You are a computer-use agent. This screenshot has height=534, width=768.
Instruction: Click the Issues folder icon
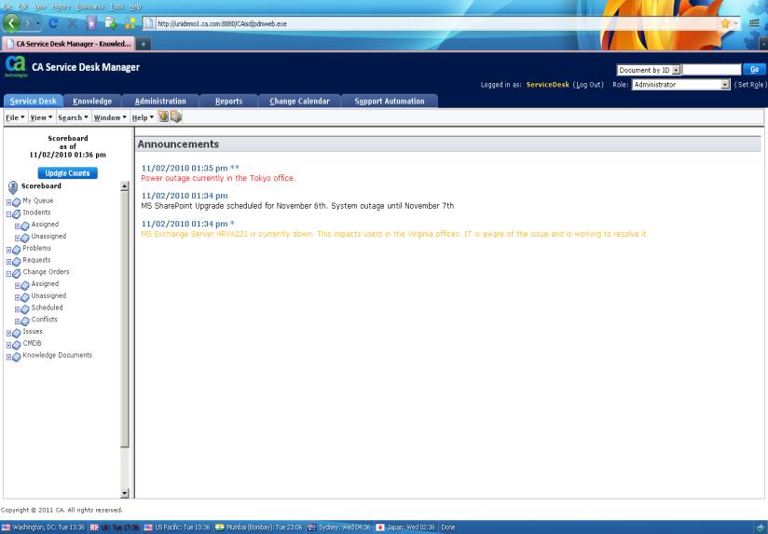pos(17,333)
